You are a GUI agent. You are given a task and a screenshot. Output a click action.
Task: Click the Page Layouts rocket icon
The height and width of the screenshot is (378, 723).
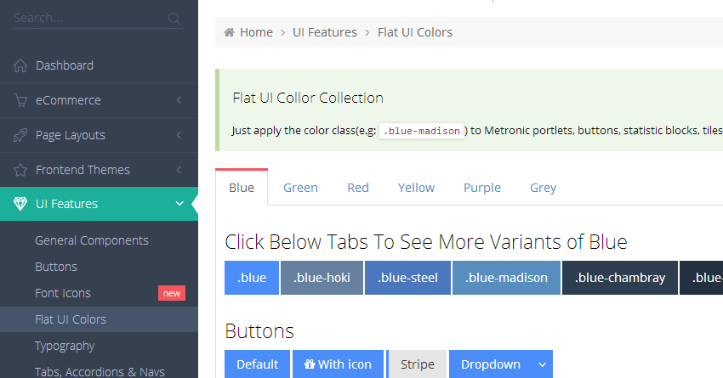point(20,135)
